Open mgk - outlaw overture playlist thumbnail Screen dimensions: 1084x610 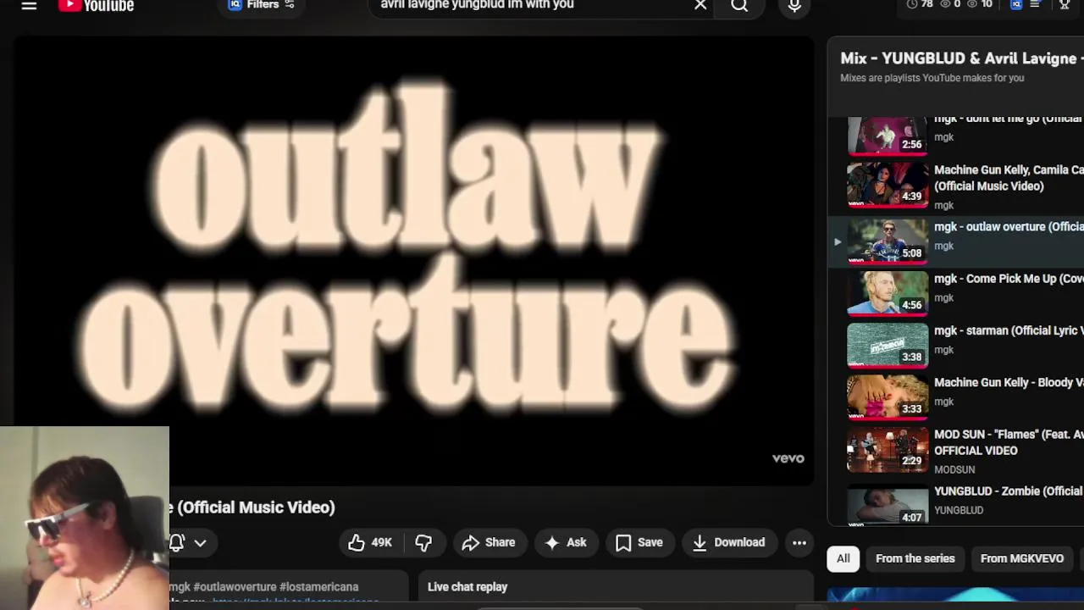888,241
